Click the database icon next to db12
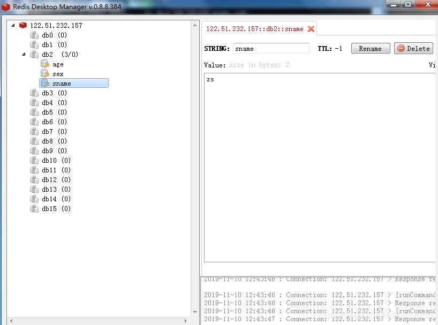The height and width of the screenshot is (325, 438). [34, 180]
